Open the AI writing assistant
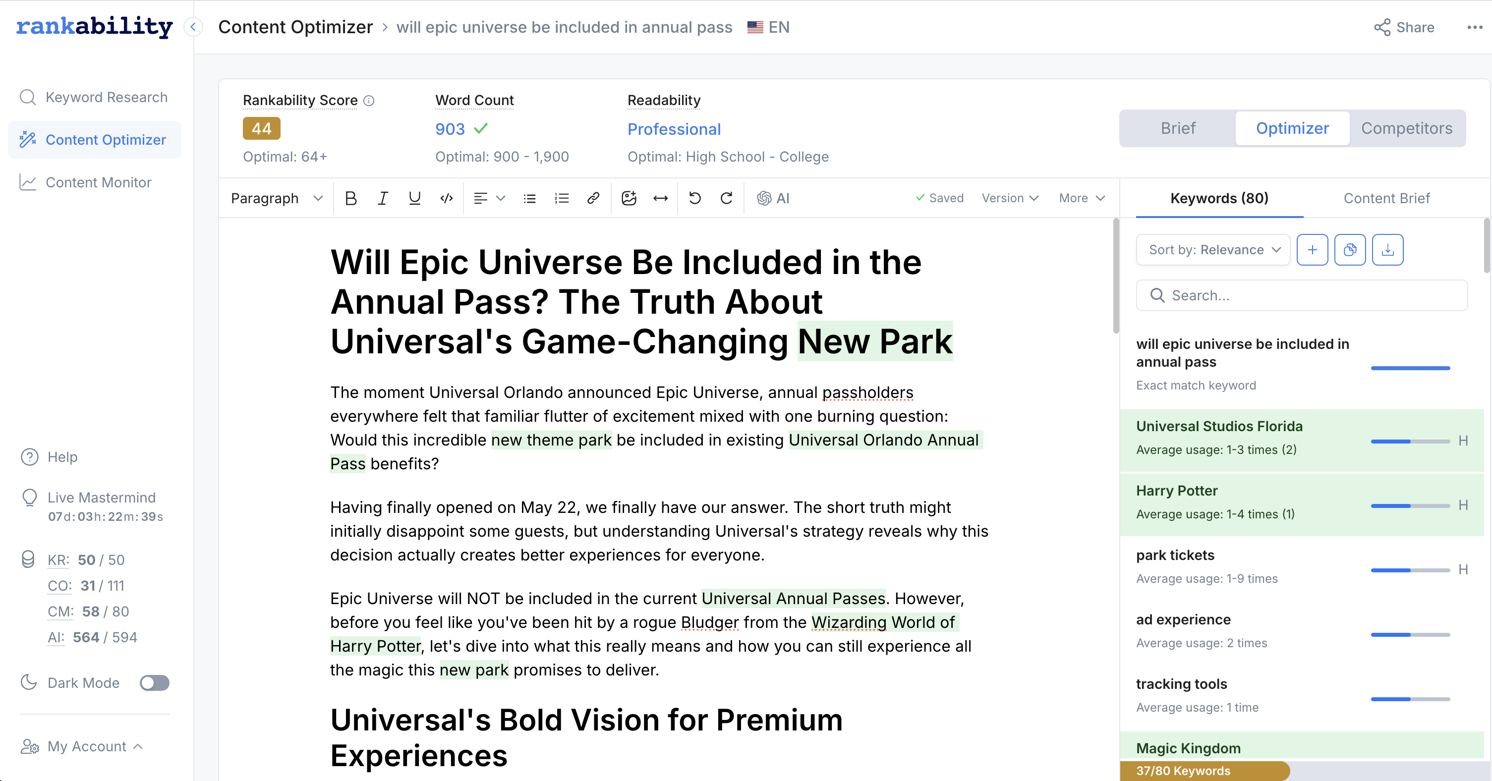The width and height of the screenshot is (1492, 781). [773, 198]
